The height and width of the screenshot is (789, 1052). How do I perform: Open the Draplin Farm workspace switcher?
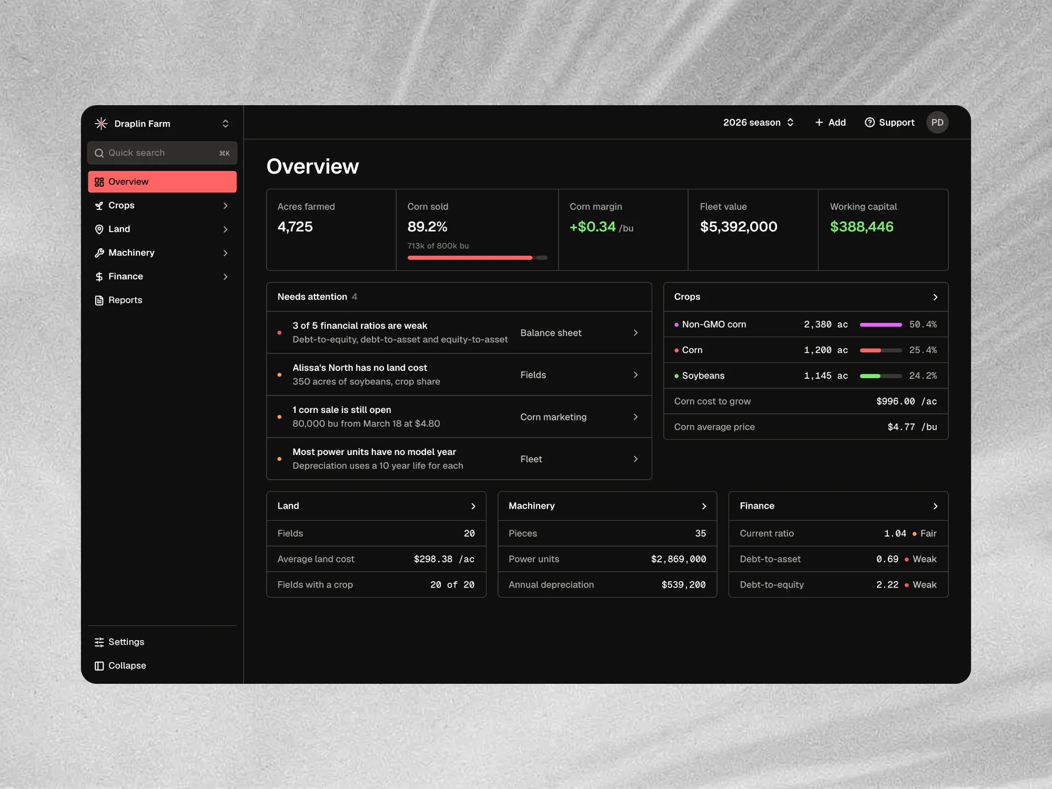[162, 124]
